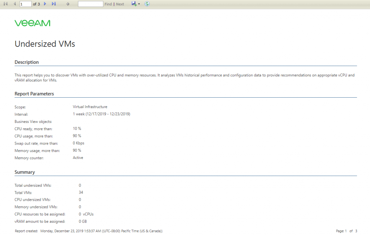Select the '0 Kbps' swap out value
Image resolution: width=370 pixels, height=236 pixels.
click(x=78, y=143)
